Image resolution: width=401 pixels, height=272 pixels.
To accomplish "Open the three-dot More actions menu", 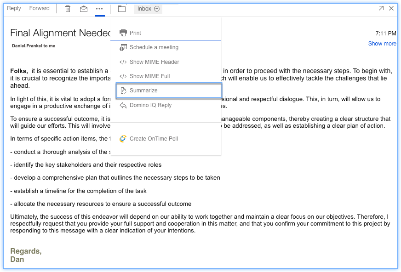I will coord(99,9).
